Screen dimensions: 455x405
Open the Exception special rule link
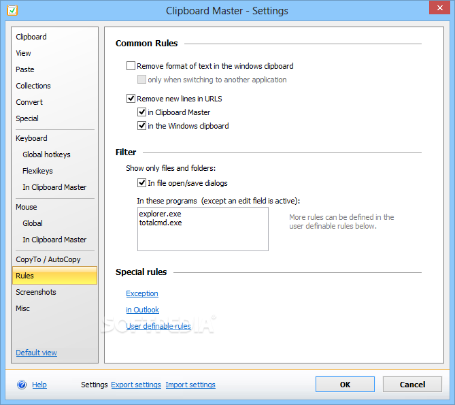(x=142, y=293)
